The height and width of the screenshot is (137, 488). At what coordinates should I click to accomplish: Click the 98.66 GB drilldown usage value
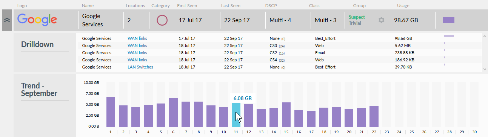(403, 38)
